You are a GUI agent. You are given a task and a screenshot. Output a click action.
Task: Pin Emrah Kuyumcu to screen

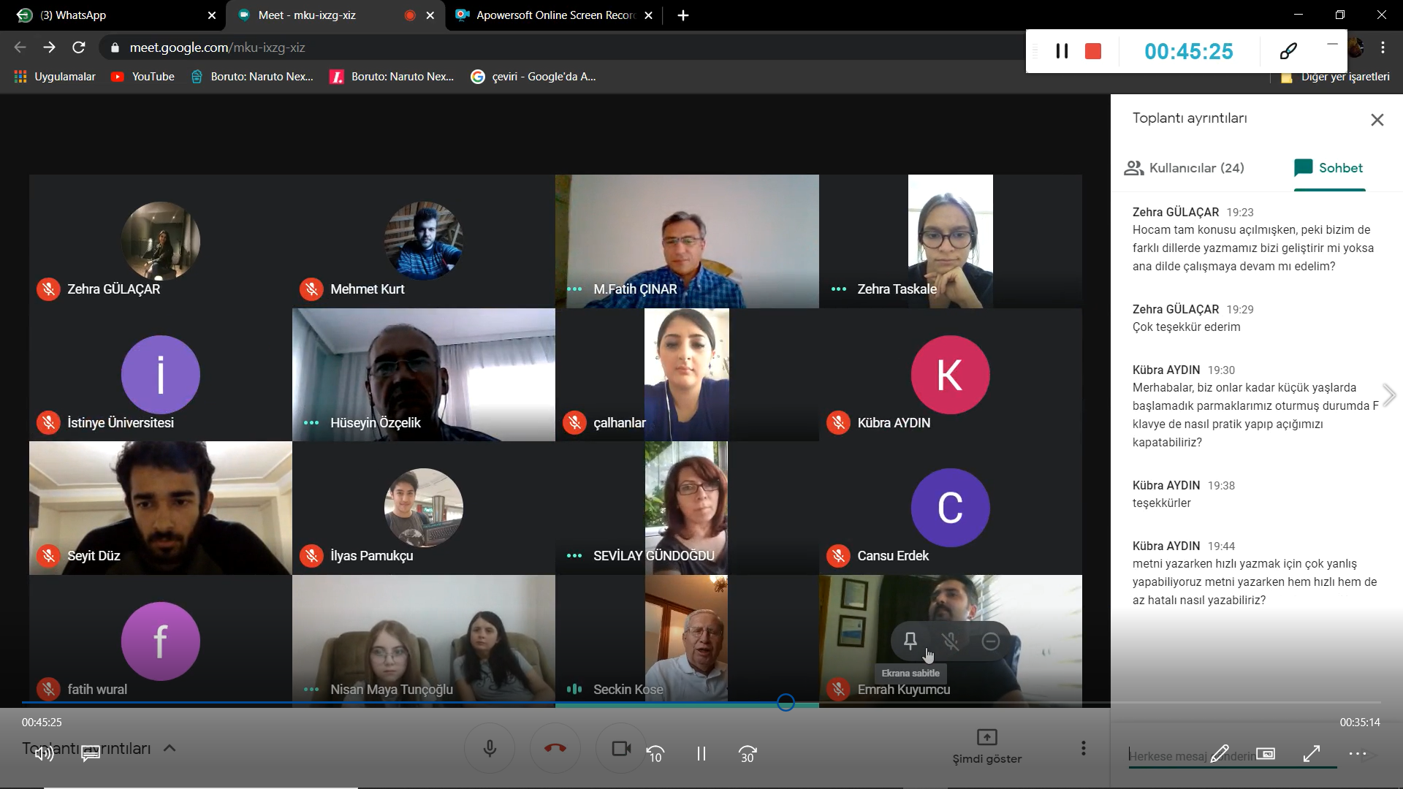click(x=910, y=641)
